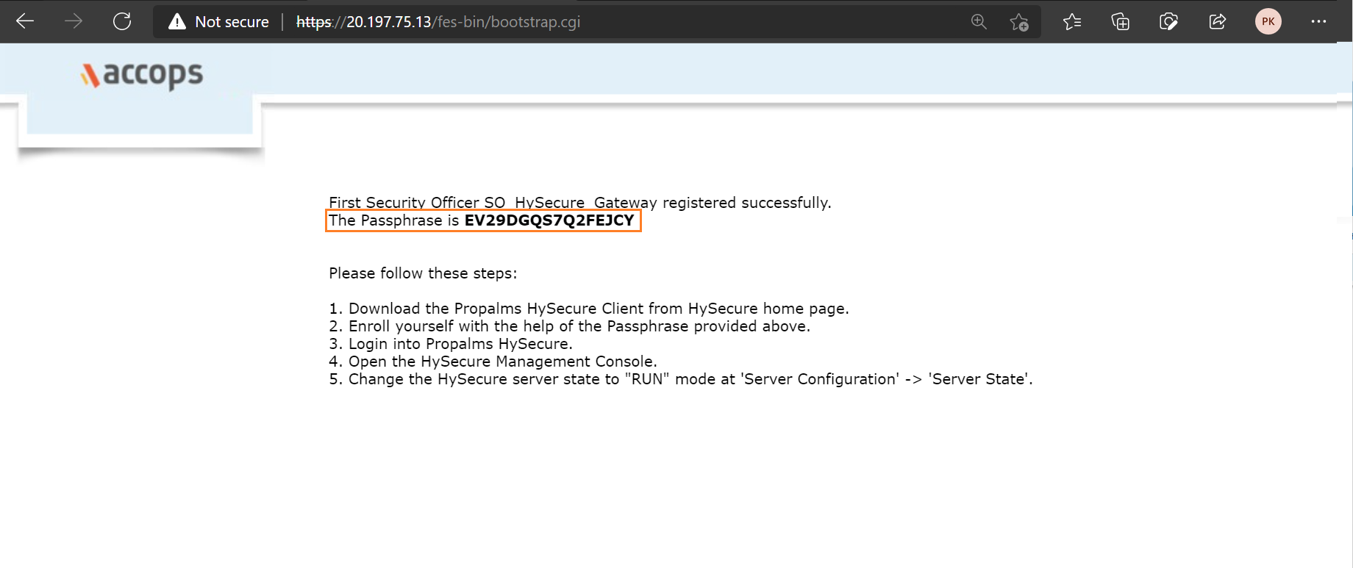This screenshot has width=1353, height=568.
Task: Click the Share page icon
Action: pos(1217,22)
